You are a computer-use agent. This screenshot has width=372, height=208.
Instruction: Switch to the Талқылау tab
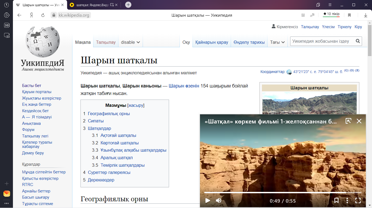106,42
